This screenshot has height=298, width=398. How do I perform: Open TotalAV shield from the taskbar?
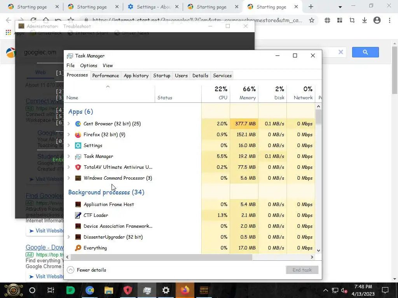point(127,290)
